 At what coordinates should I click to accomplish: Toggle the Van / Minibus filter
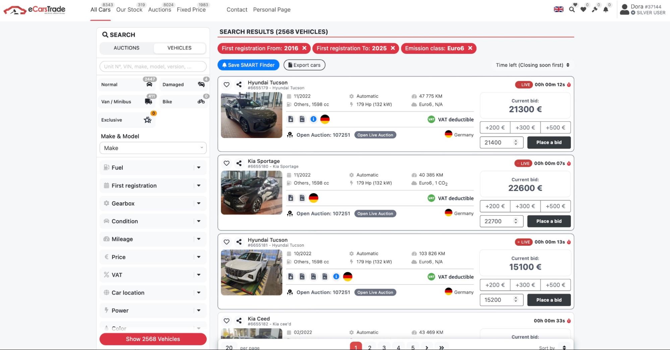tap(126, 102)
